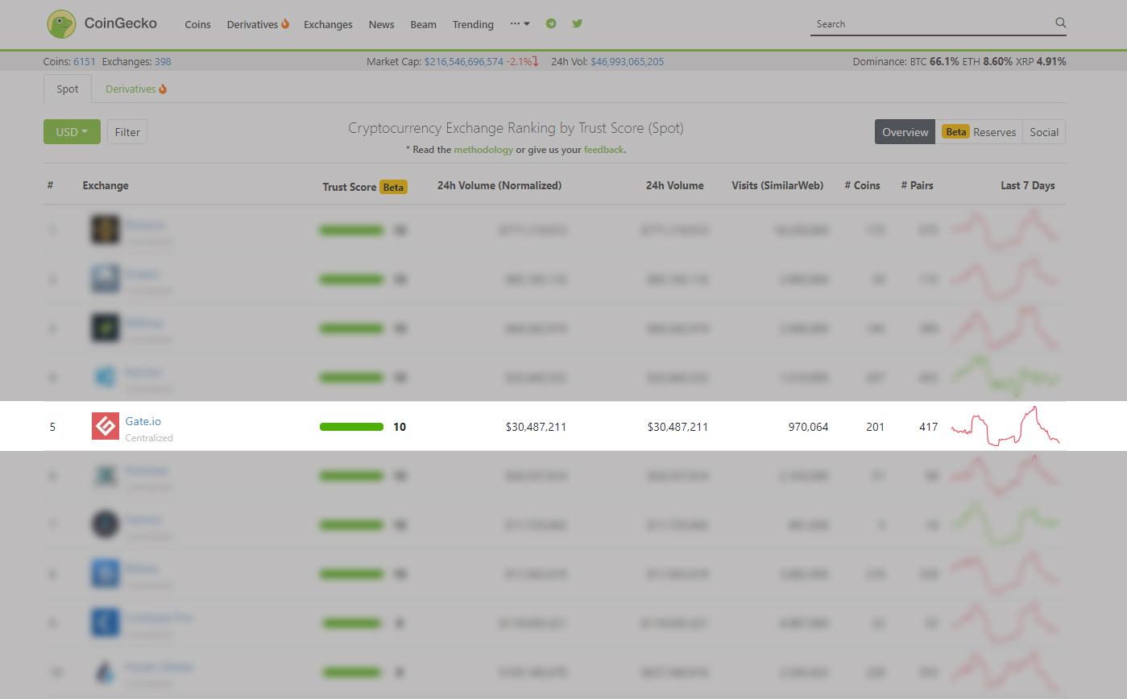Click the 24h Vol value $46,993,065,205
Screen dimensions: 1127x699
pyautogui.click(x=628, y=61)
